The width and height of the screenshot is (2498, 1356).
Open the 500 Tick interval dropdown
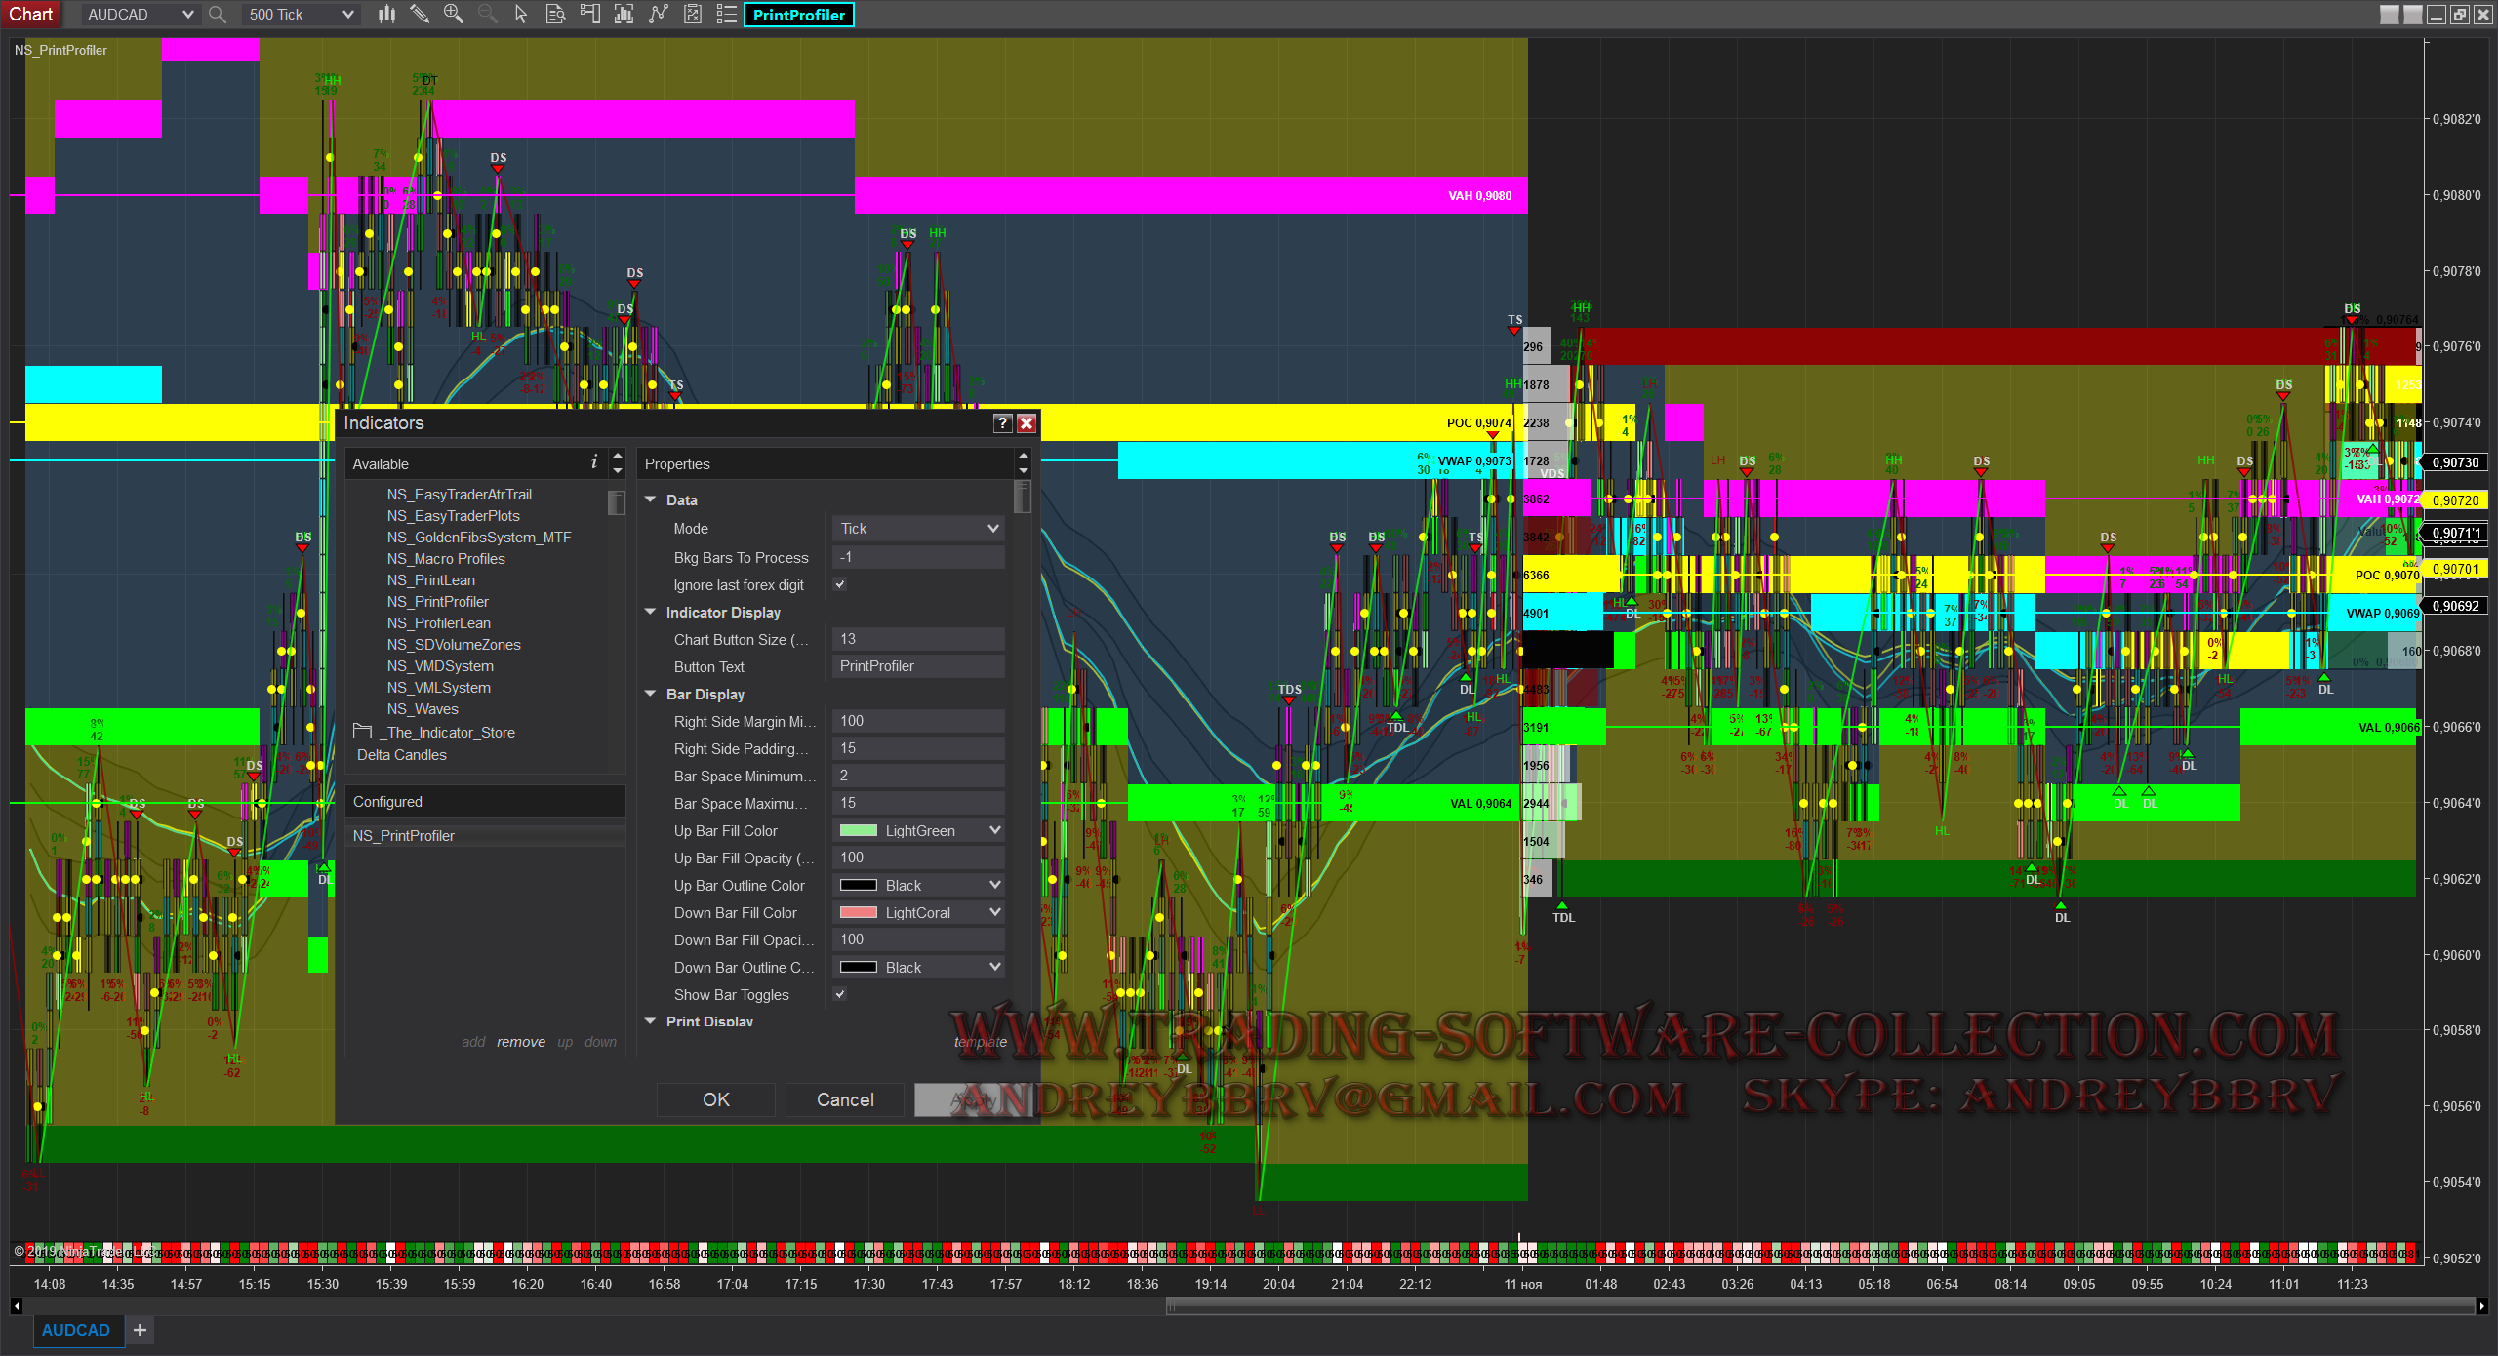(x=301, y=15)
